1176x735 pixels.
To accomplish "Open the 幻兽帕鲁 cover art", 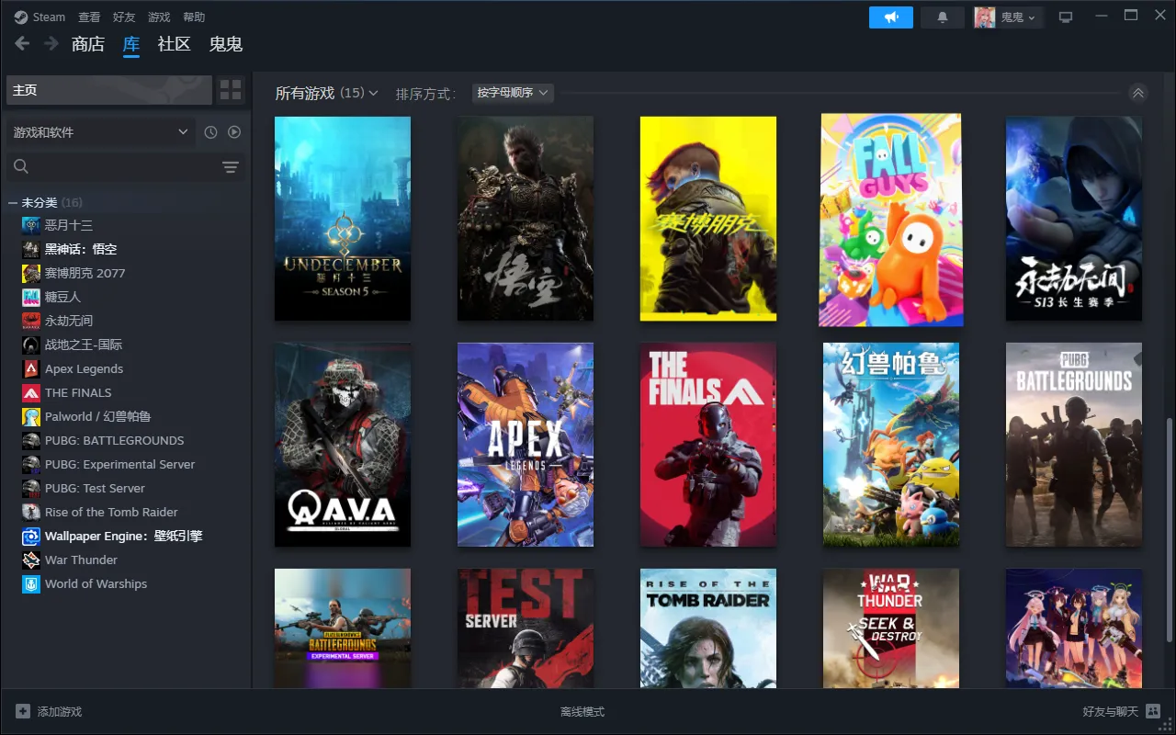I will pos(891,445).
